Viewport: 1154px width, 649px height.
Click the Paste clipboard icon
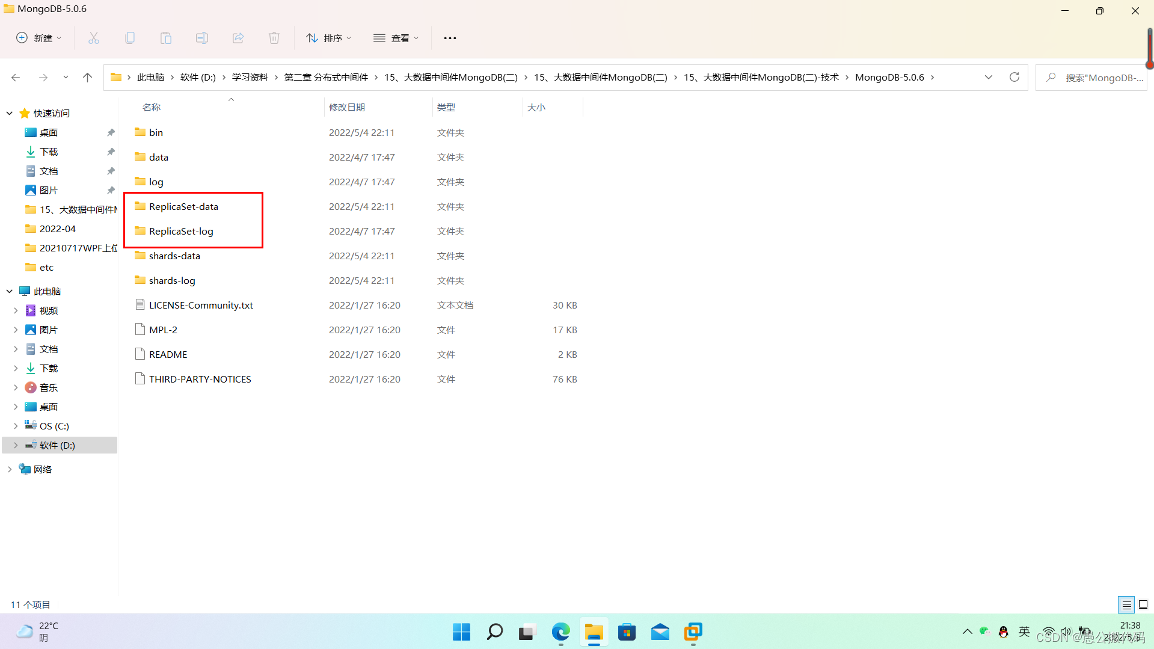click(166, 38)
